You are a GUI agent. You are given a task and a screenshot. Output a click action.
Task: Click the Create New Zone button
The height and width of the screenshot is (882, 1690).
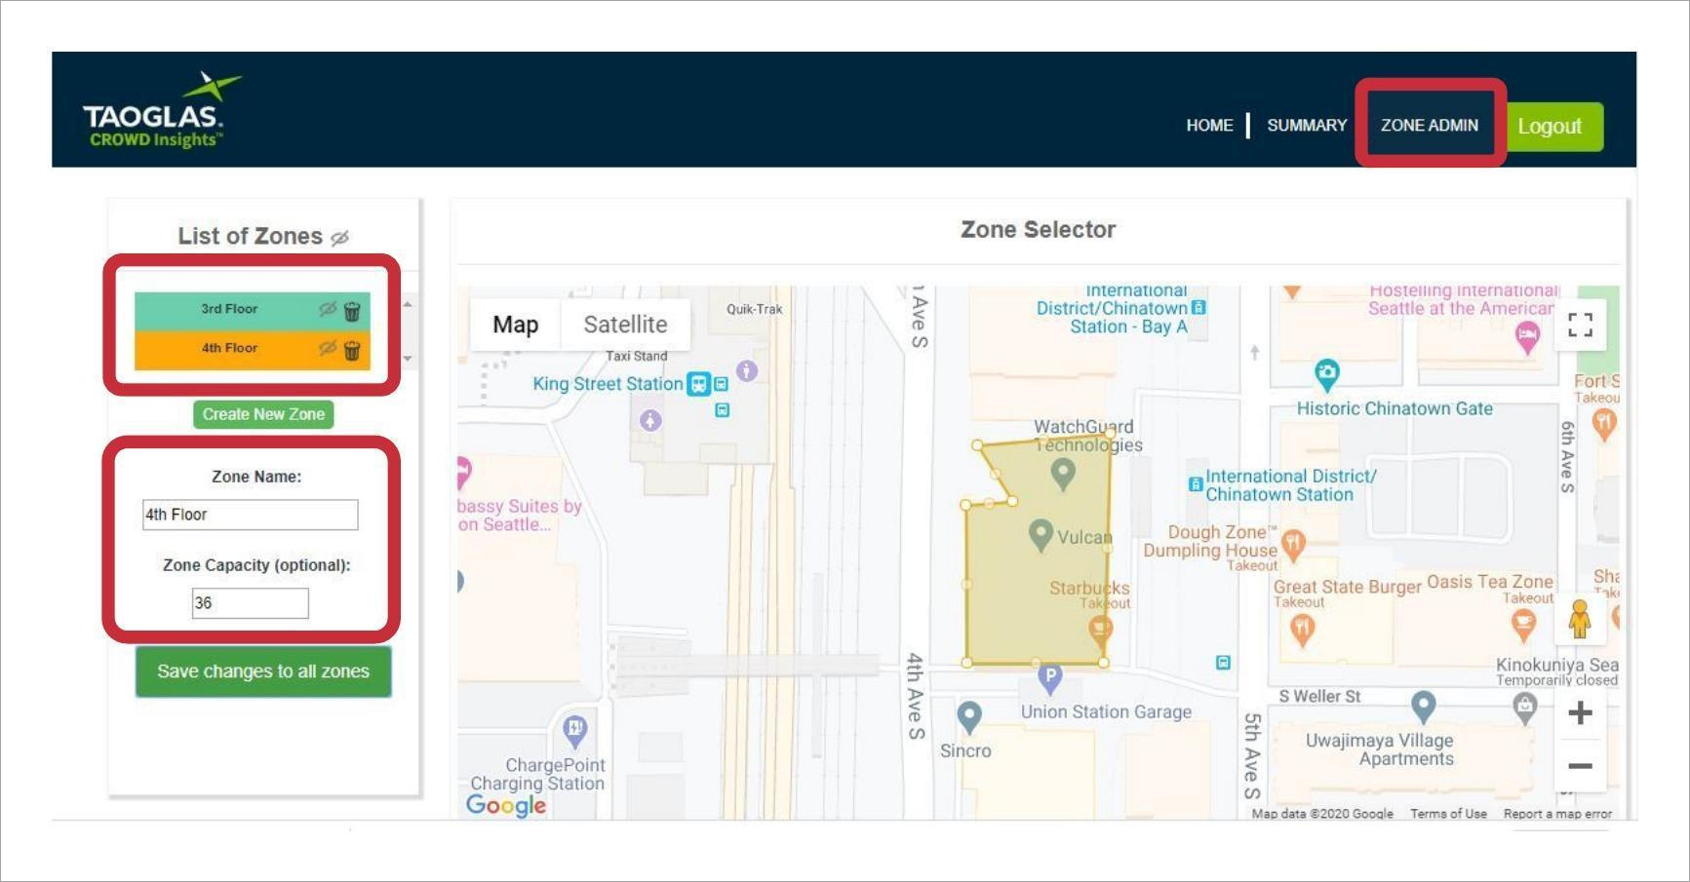click(x=262, y=414)
